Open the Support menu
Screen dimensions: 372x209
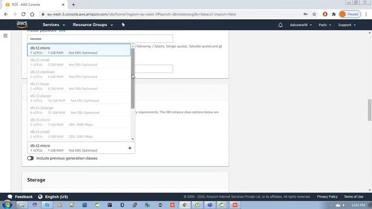pos(346,25)
